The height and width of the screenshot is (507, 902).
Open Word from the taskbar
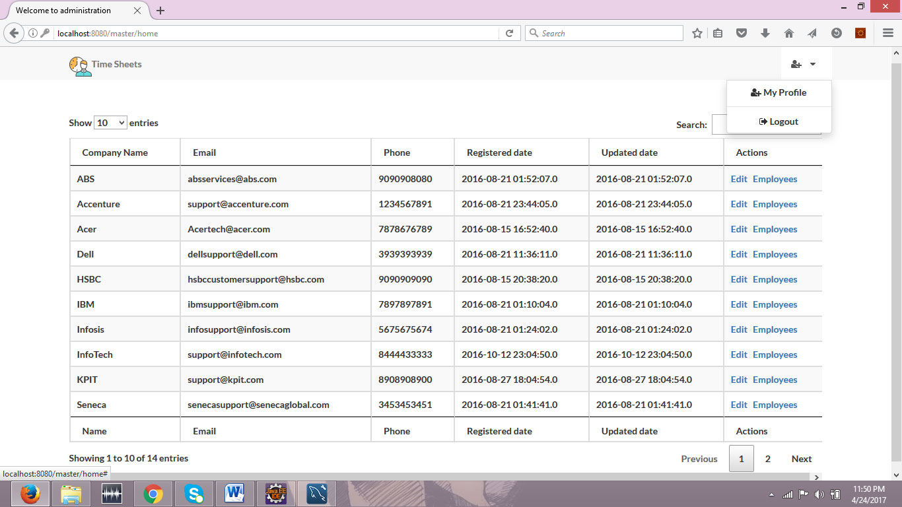coord(234,494)
